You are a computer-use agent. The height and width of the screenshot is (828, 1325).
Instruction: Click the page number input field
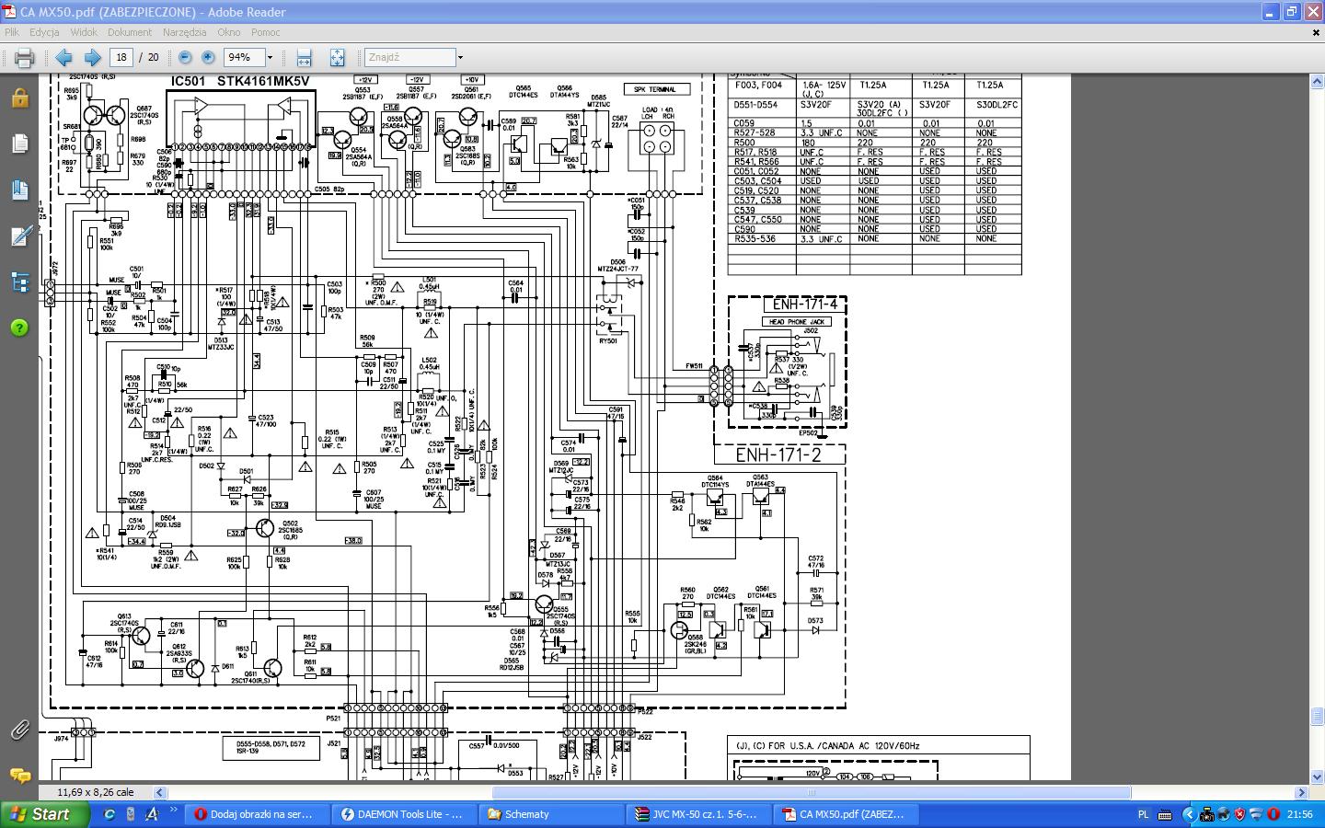121,57
